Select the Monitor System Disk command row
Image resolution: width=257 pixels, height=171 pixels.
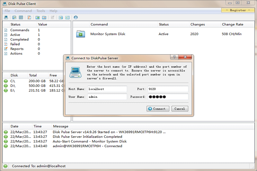coord(164,34)
